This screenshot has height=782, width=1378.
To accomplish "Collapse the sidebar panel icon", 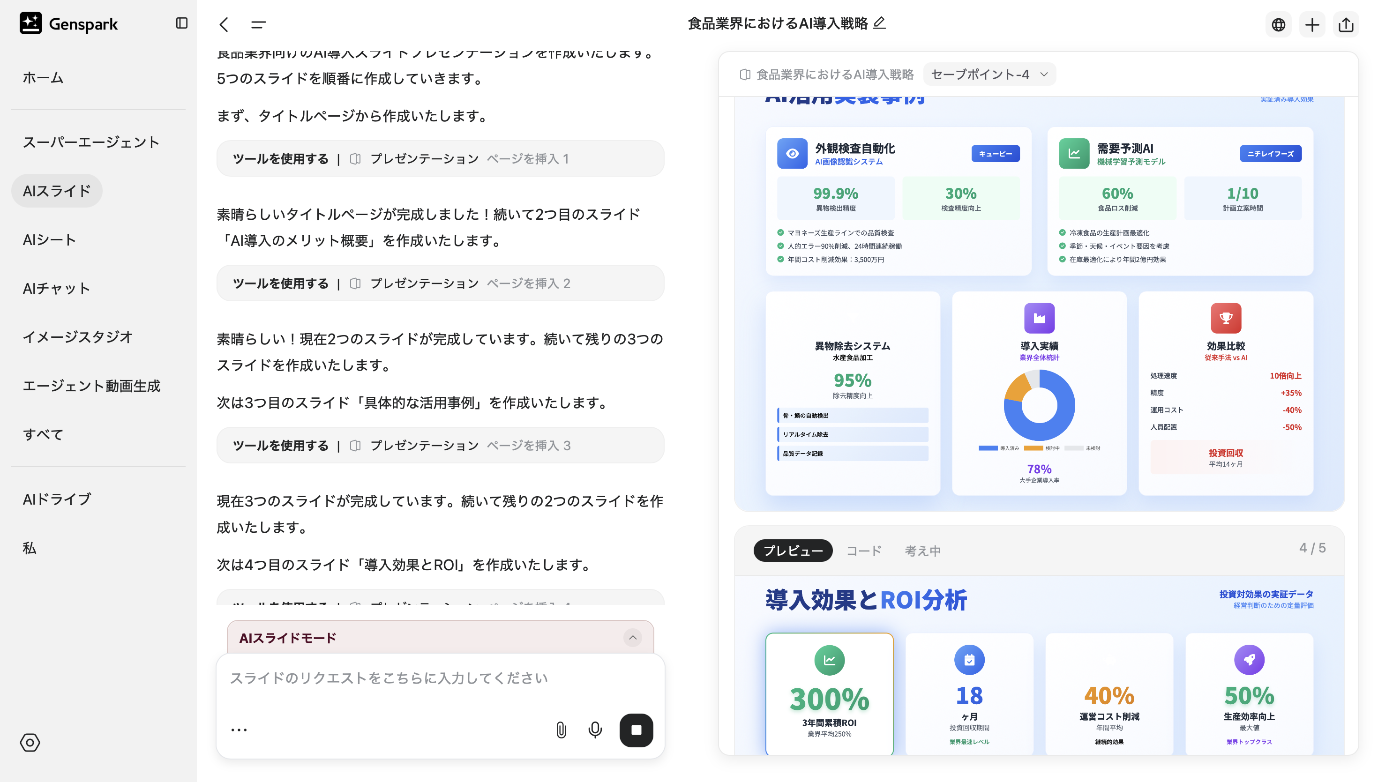I will 181,23.
